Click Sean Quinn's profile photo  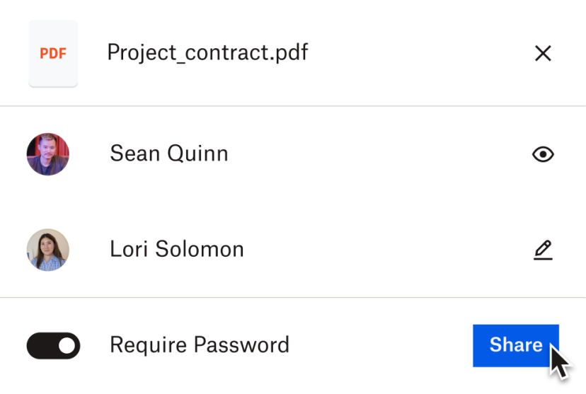tap(48, 154)
